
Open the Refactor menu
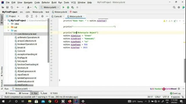[x=46, y=2]
